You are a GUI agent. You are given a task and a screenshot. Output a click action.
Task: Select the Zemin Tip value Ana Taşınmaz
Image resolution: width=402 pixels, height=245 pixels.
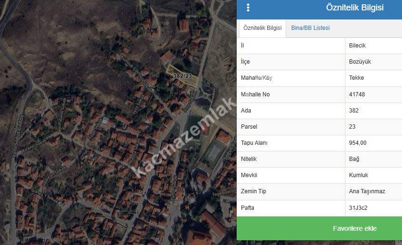[x=367, y=191]
